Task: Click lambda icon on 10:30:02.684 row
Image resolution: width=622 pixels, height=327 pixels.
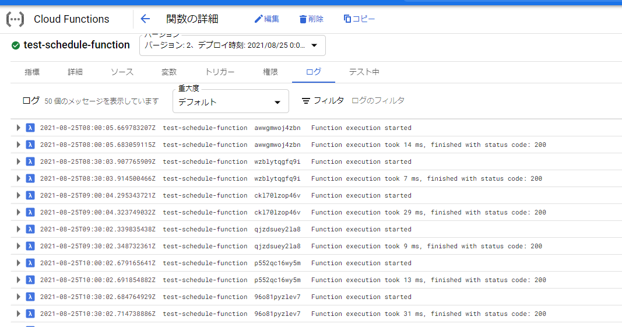Action: pos(30,297)
